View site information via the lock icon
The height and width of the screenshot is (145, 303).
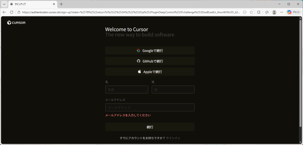click(19, 12)
